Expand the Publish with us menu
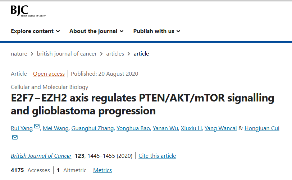Viewport: 292px width, 180px height. coord(157,31)
